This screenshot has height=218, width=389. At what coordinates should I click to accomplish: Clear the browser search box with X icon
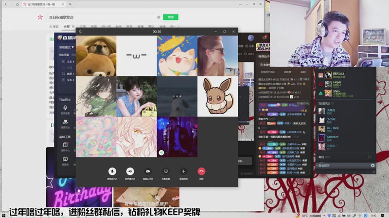pos(159,17)
